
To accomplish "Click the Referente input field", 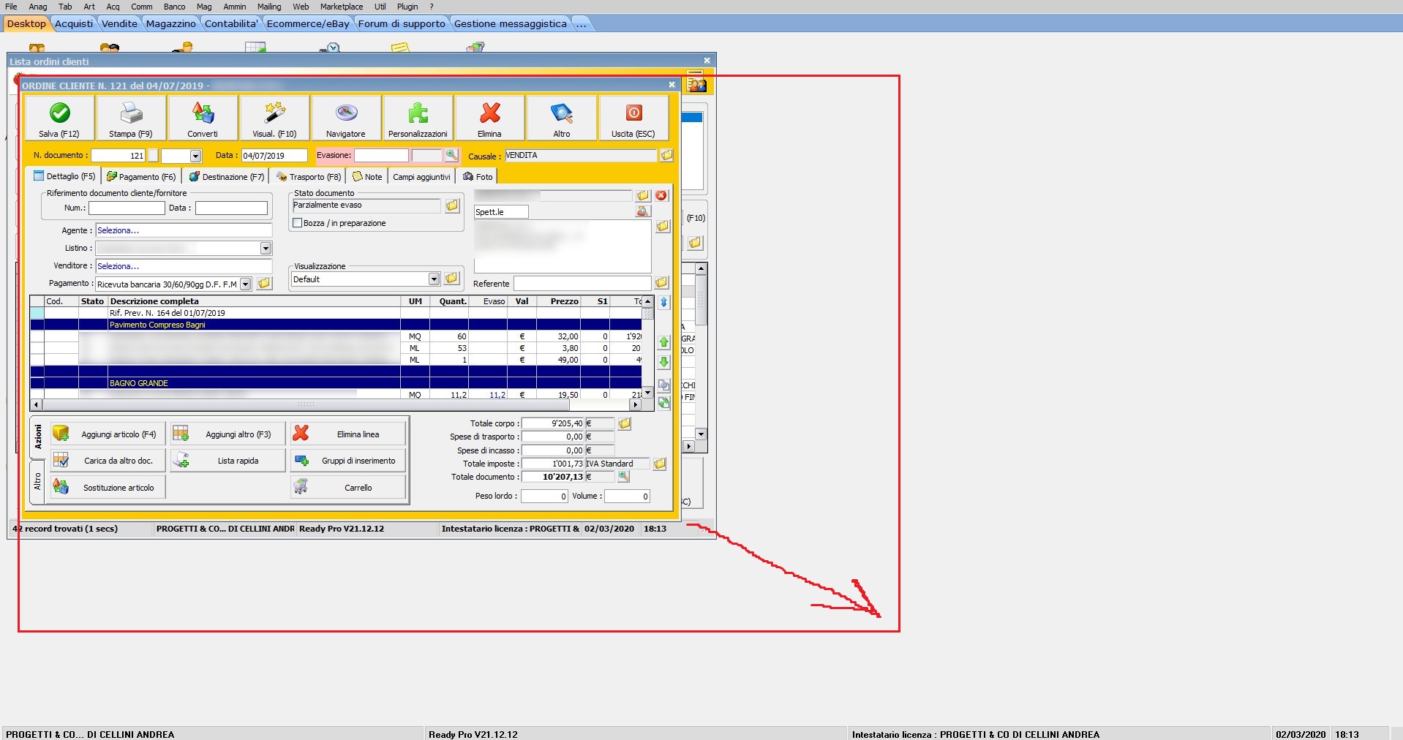I will [582, 284].
